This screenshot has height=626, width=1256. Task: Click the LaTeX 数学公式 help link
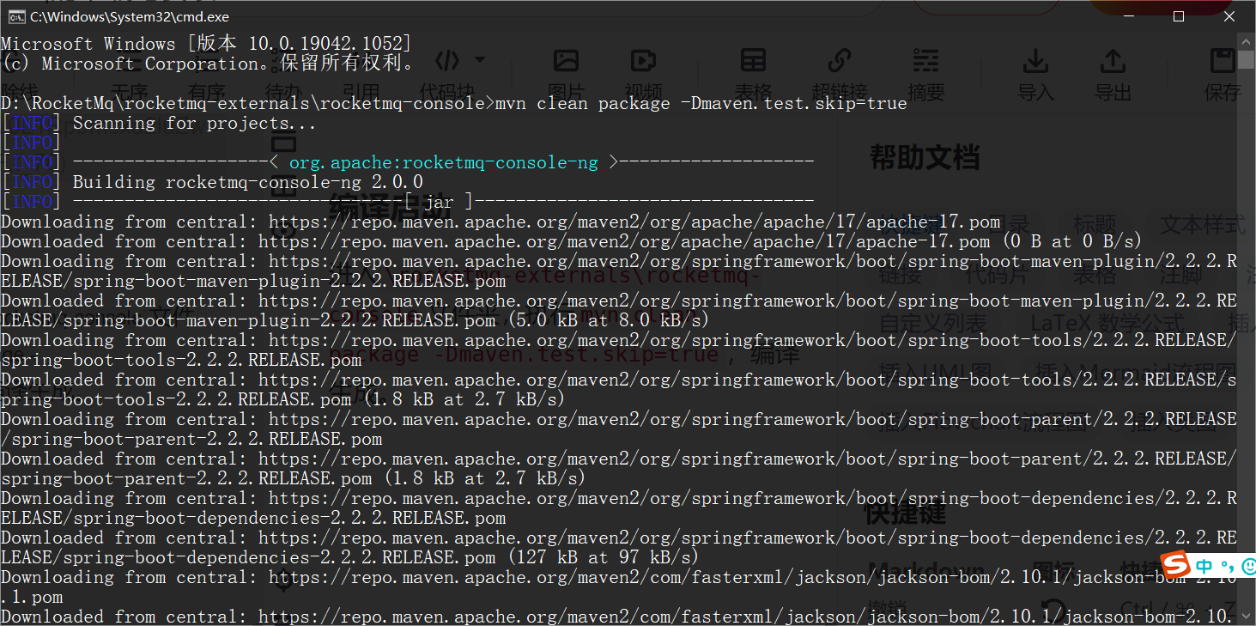[x=1101, y=322]
